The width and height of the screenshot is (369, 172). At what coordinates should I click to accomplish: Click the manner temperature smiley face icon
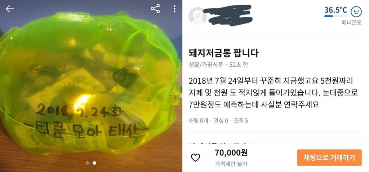356,11
